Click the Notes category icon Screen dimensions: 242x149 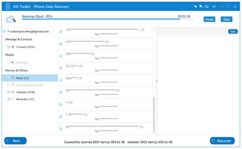13,78
